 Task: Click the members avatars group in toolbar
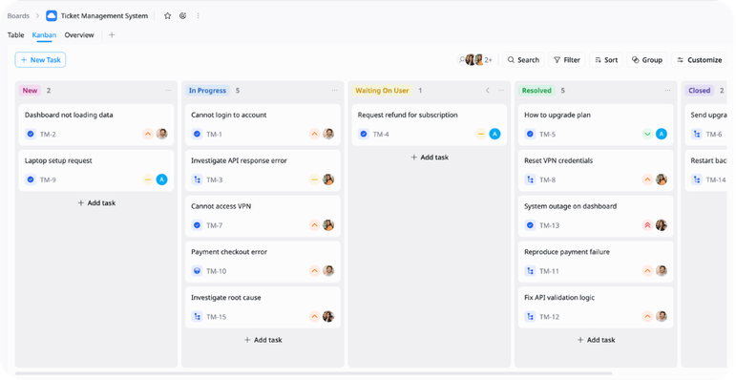point(475,59)
